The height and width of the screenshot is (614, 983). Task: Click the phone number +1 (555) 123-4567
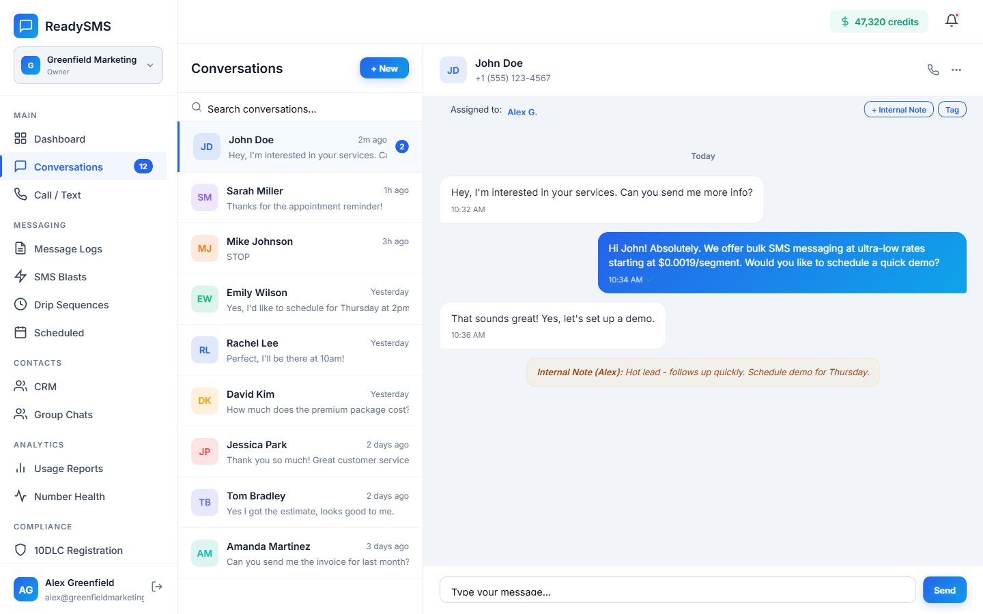(513, 78)
